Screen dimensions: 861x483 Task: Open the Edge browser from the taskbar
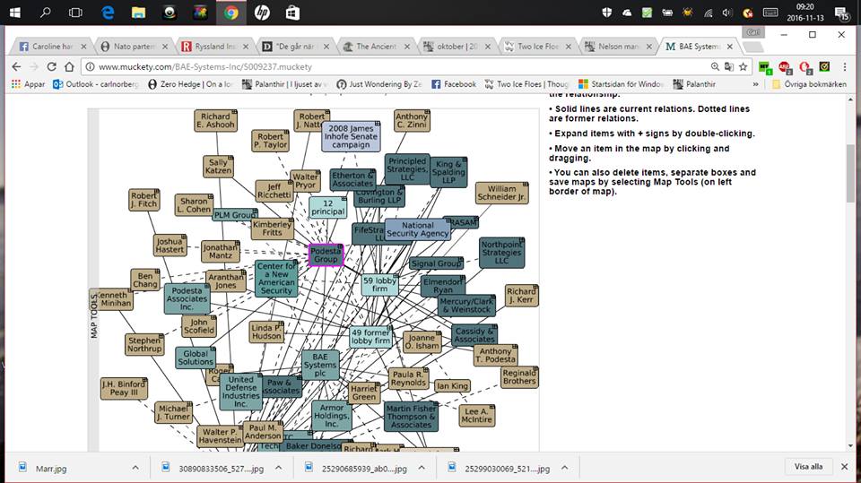tap(108, 13)
